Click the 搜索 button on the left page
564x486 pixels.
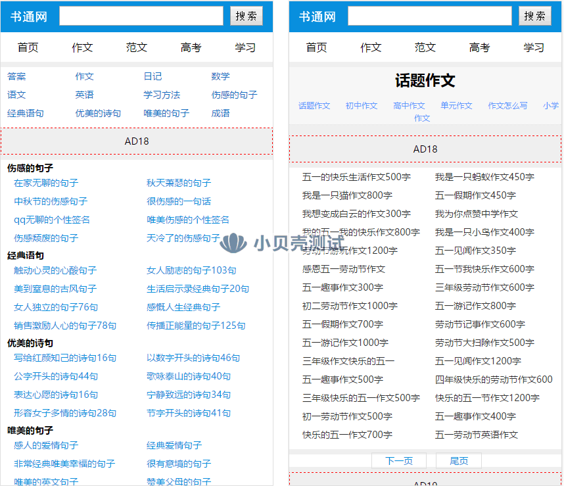247,16
